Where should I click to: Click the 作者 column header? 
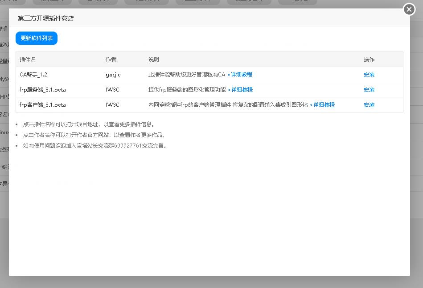[111, 60]
